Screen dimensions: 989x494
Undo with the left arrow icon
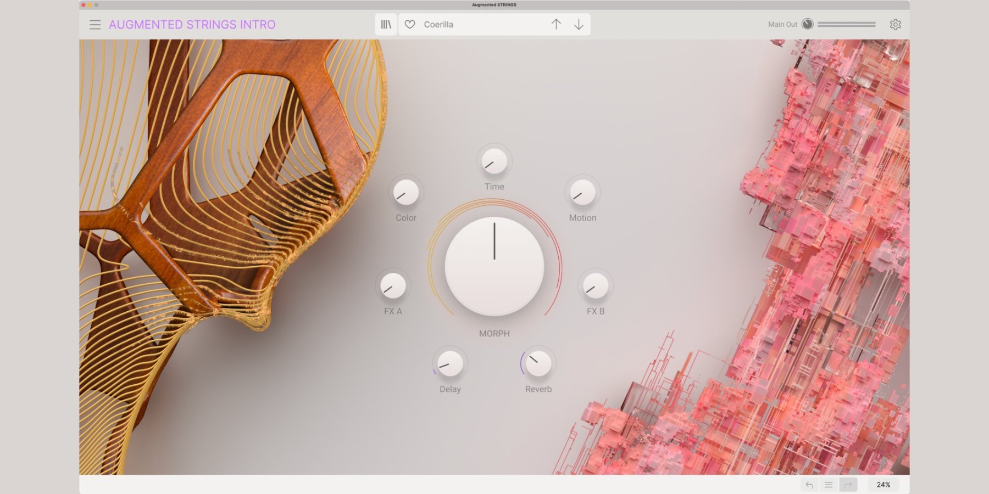pyautogui.click(x=809, y=485)
